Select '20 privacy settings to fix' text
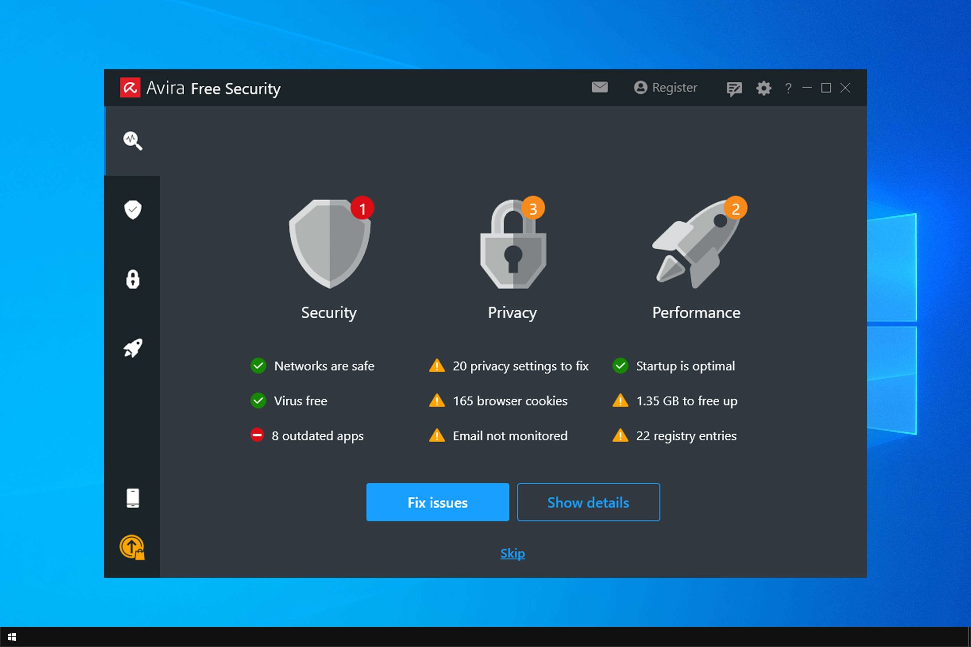 [x=520, y=366]
